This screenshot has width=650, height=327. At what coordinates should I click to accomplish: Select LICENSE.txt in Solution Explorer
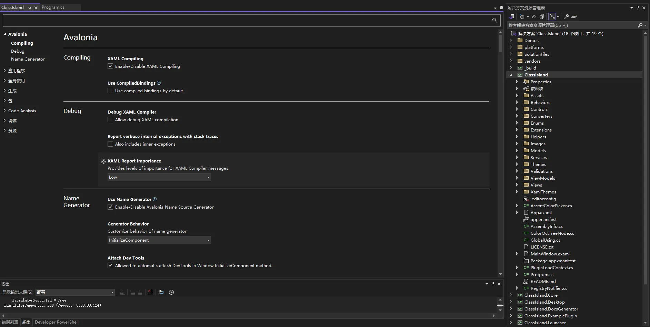[542, 247]
